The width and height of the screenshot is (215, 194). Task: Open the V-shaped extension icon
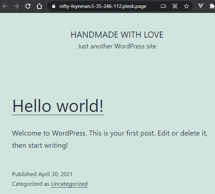(x=201, y=6)
